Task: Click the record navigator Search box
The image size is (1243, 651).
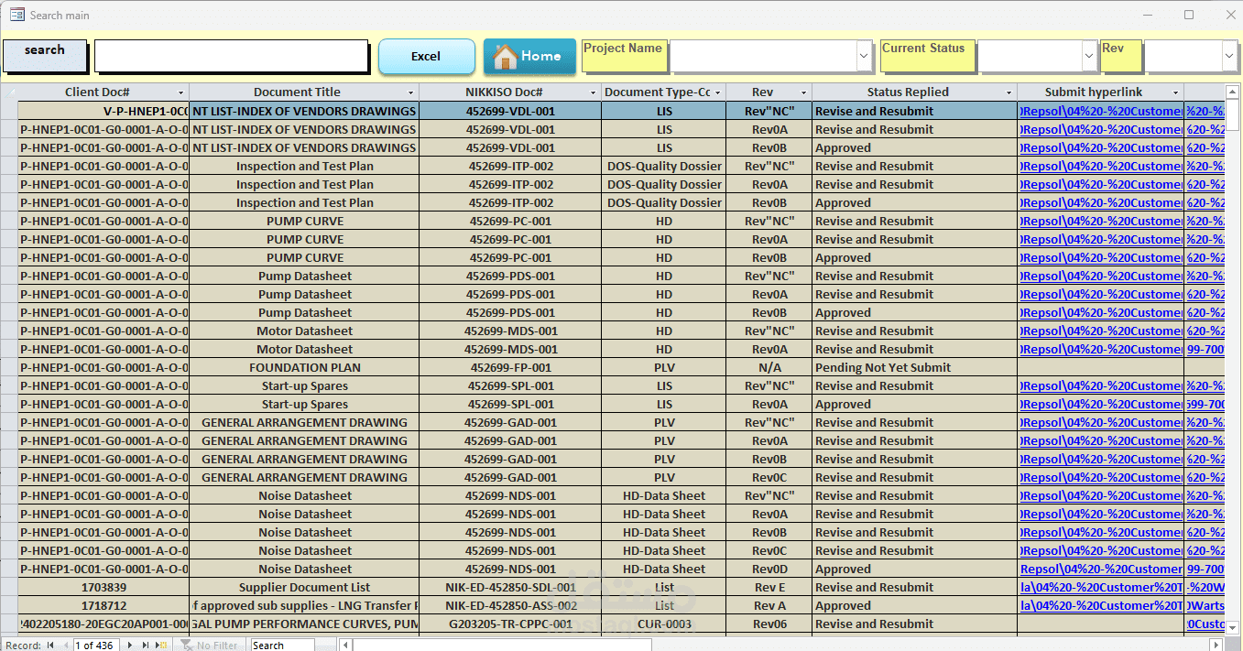Action: (x=282, y=646)
